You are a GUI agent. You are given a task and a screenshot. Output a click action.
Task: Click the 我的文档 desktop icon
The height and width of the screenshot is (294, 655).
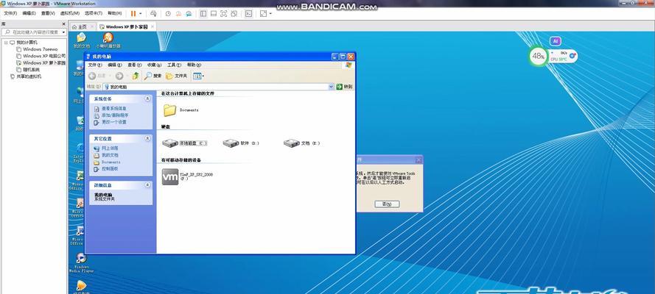click(82, 40)
